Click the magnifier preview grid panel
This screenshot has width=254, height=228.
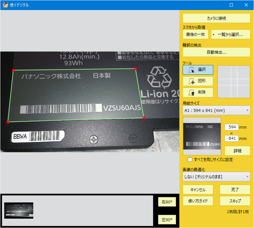tap(234, 81)
